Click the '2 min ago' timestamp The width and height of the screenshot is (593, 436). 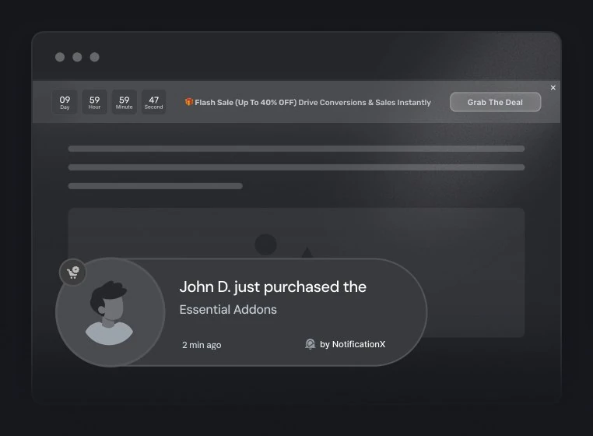click(x=202, y=345)
